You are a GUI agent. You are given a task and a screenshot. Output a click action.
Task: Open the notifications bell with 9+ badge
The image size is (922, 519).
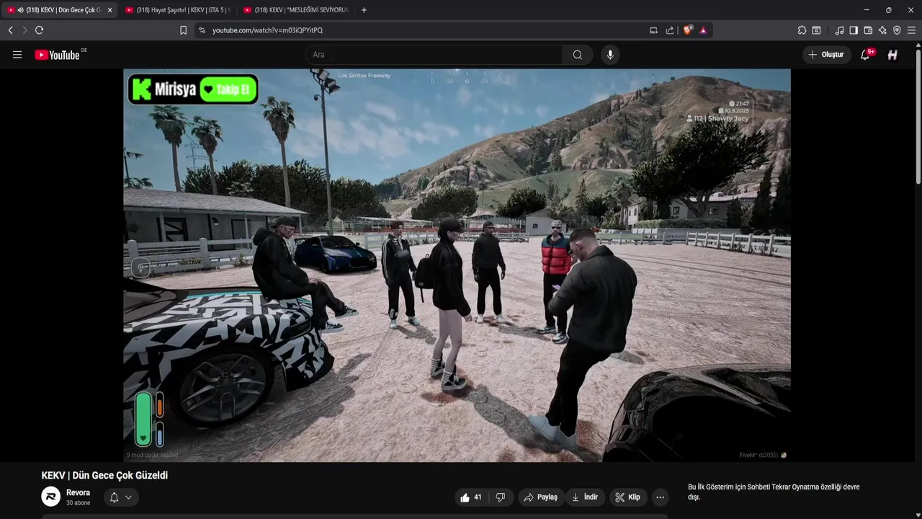tap(865, 55)
